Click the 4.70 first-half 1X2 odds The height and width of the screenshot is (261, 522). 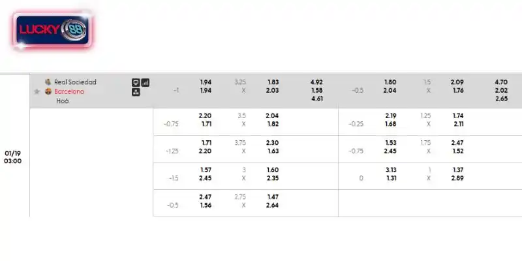502,82
